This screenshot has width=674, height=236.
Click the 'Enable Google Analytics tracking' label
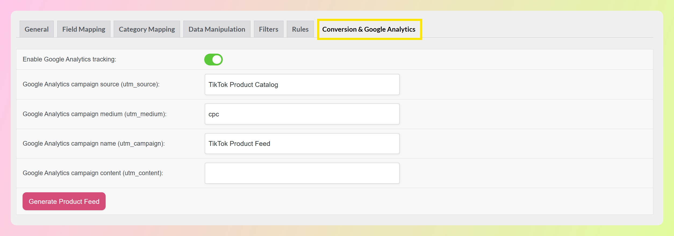[x=69, y=59]
